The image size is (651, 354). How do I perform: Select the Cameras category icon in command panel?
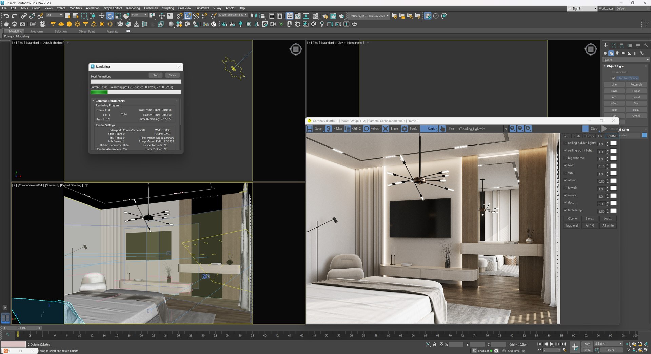[623, 53]
